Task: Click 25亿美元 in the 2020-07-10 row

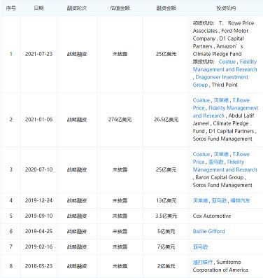Action: [x=166, y=169]
